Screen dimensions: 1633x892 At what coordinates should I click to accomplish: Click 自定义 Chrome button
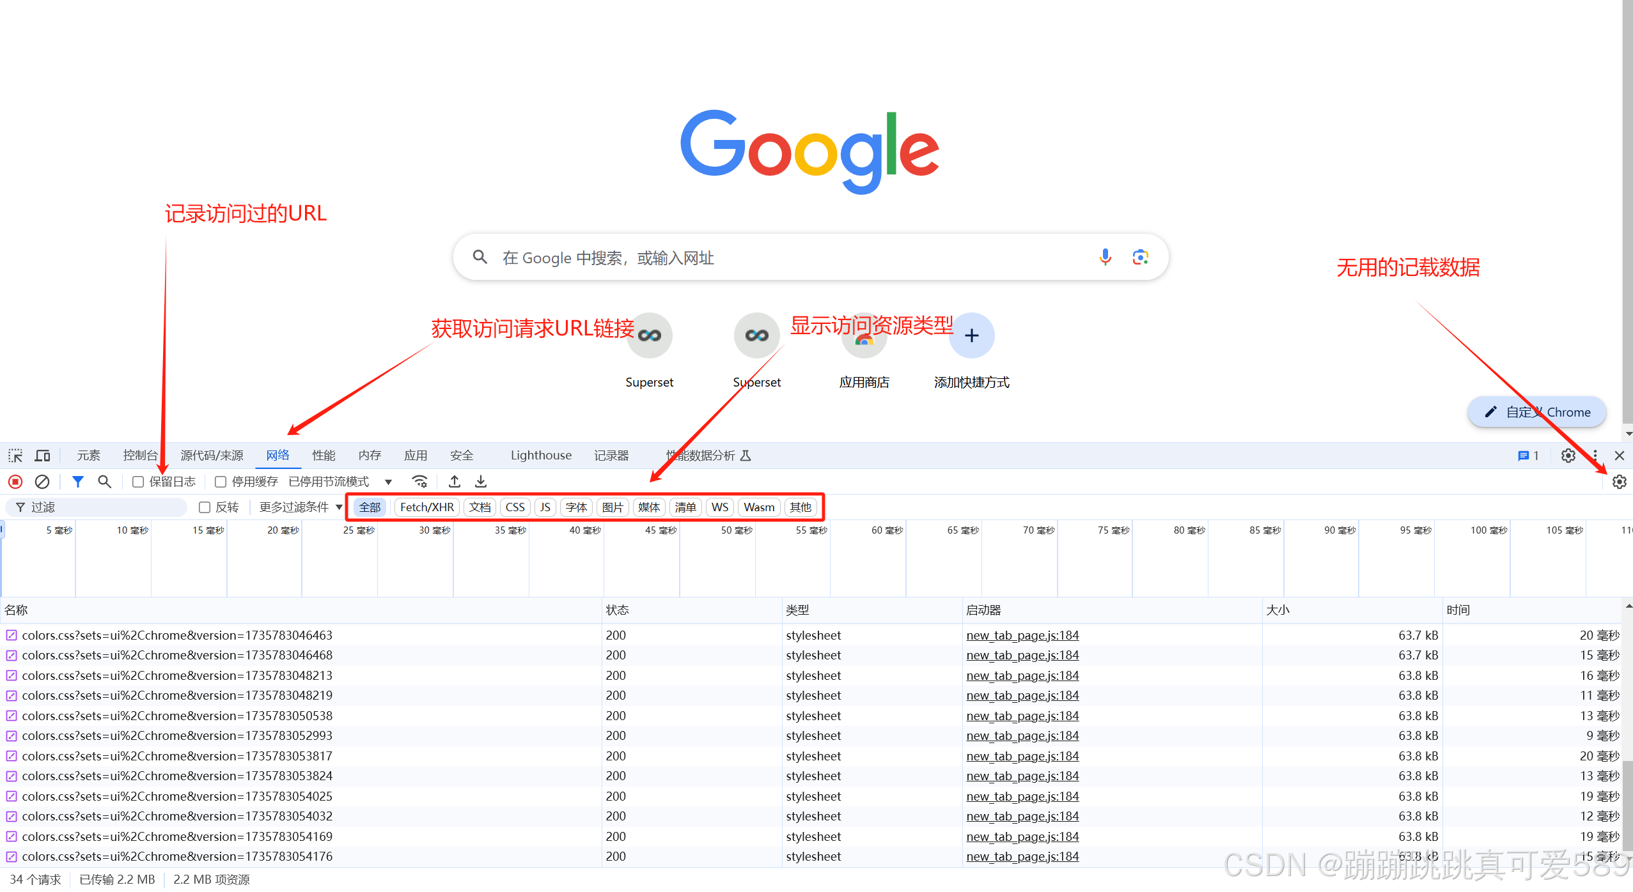pyautogui.click(x=1536, y=412)
